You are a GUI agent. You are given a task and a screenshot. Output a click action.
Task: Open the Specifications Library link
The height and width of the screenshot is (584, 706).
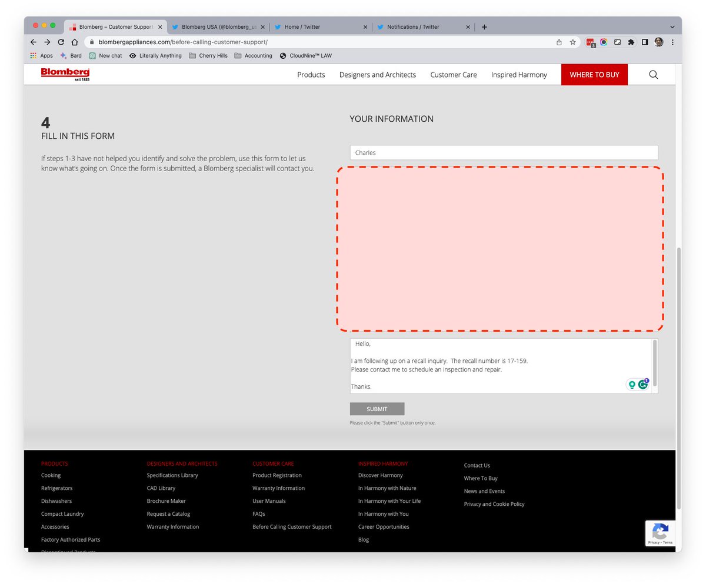coord(172,475)
